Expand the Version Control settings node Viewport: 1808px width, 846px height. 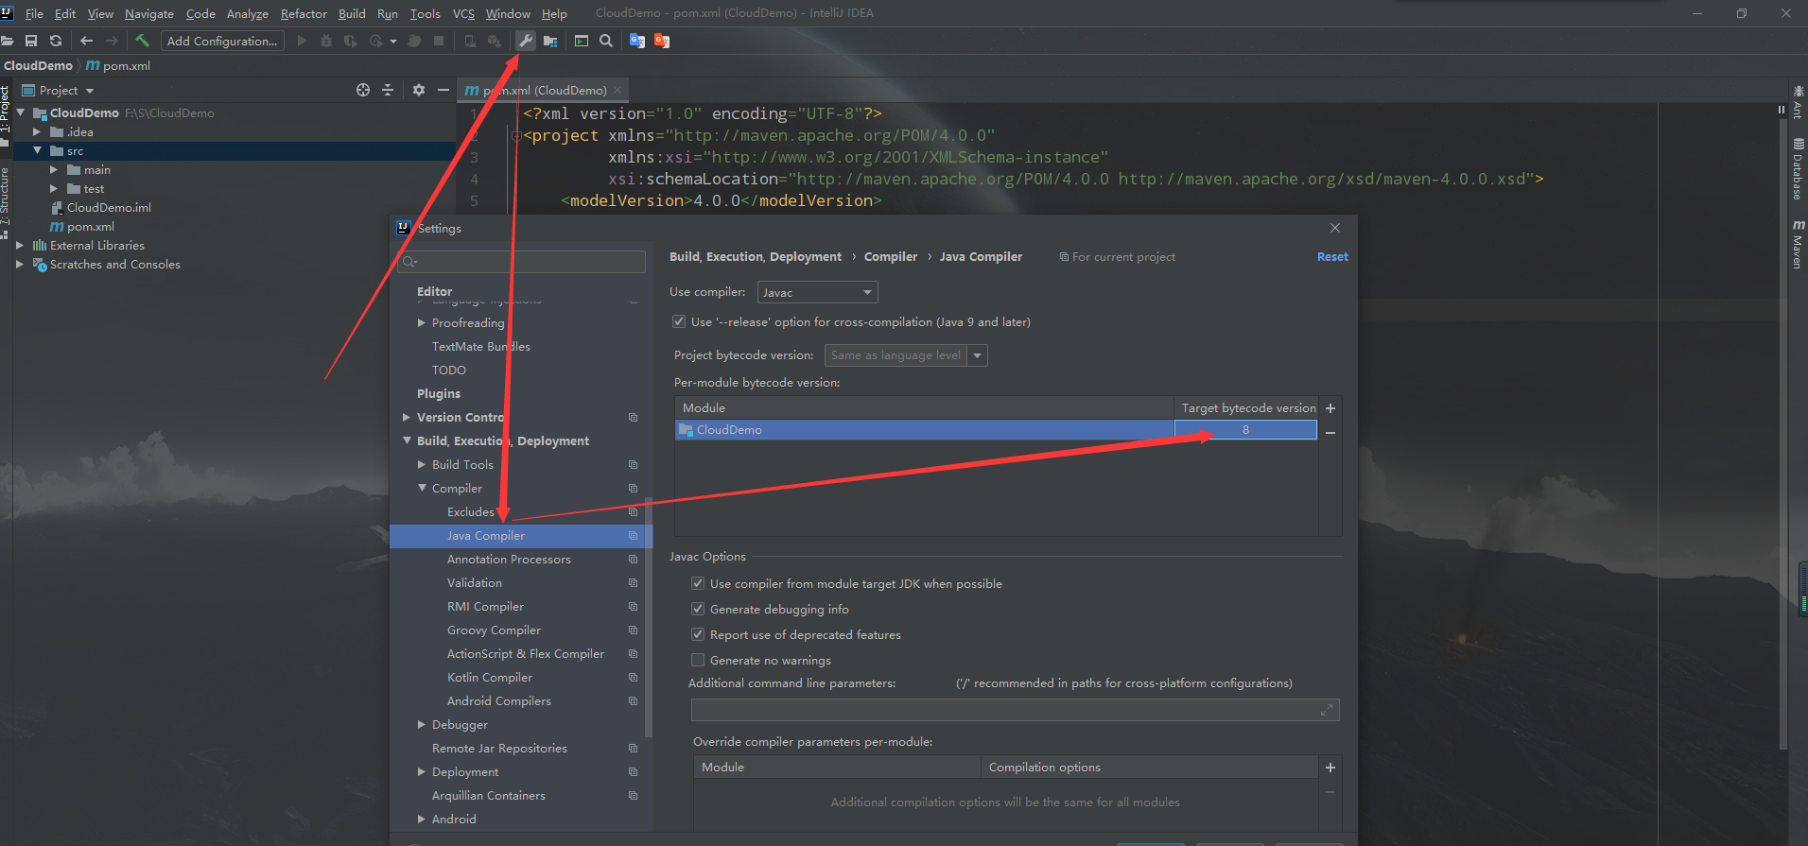(407, 417)
